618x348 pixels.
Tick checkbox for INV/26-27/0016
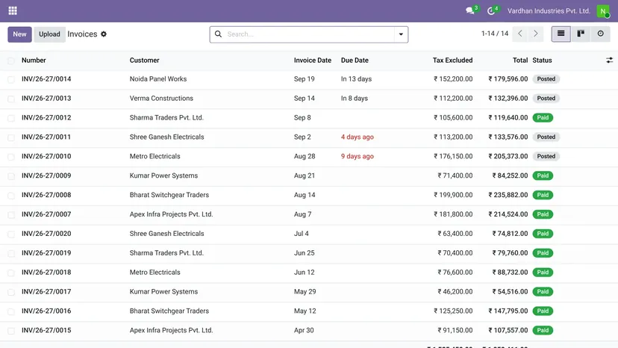point(11,311)
